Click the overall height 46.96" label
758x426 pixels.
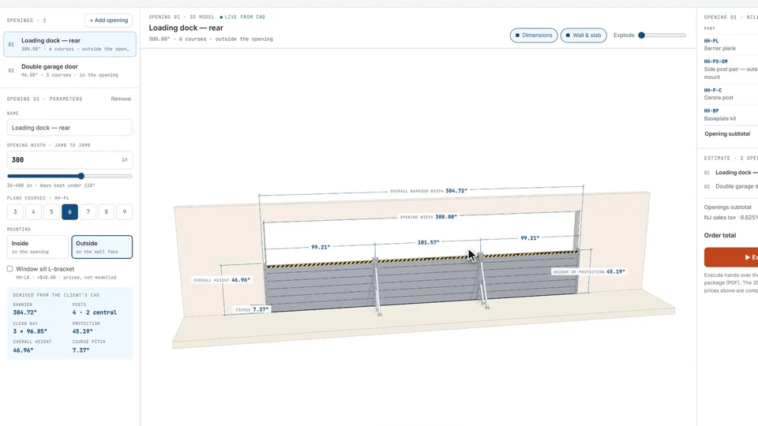coord(222,279)
